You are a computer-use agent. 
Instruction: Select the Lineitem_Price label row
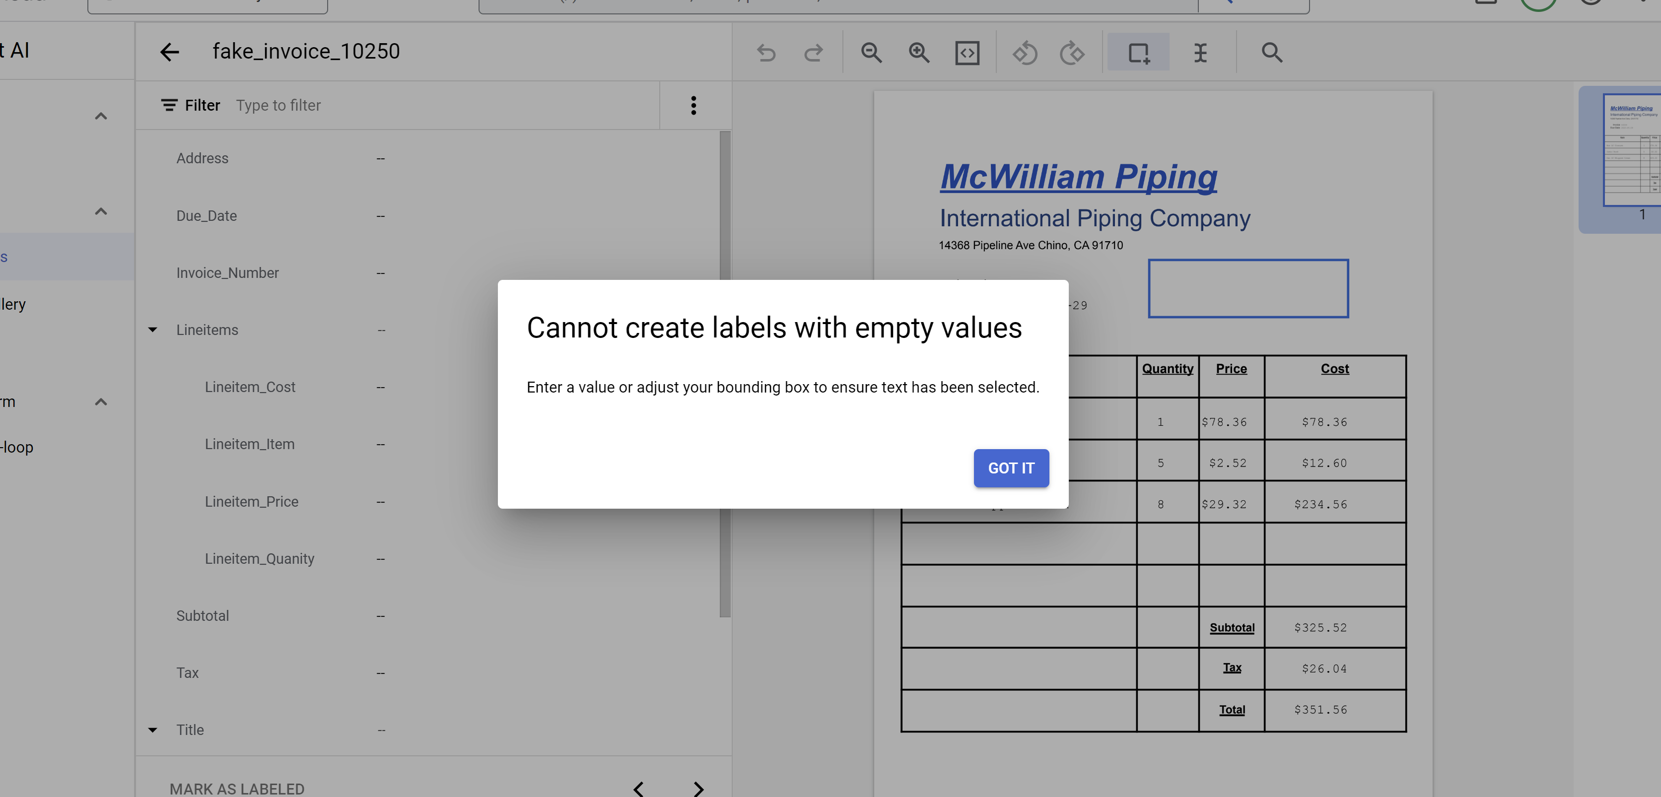[252, 501]
